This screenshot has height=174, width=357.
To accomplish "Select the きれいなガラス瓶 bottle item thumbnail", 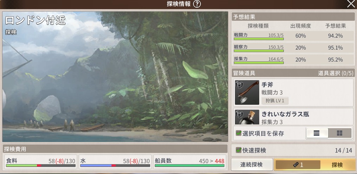I will [247, 117].
